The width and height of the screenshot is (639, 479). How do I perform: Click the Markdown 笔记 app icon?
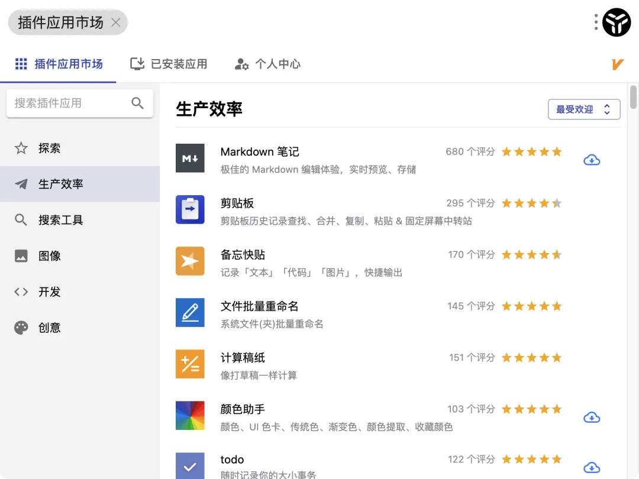190,158
